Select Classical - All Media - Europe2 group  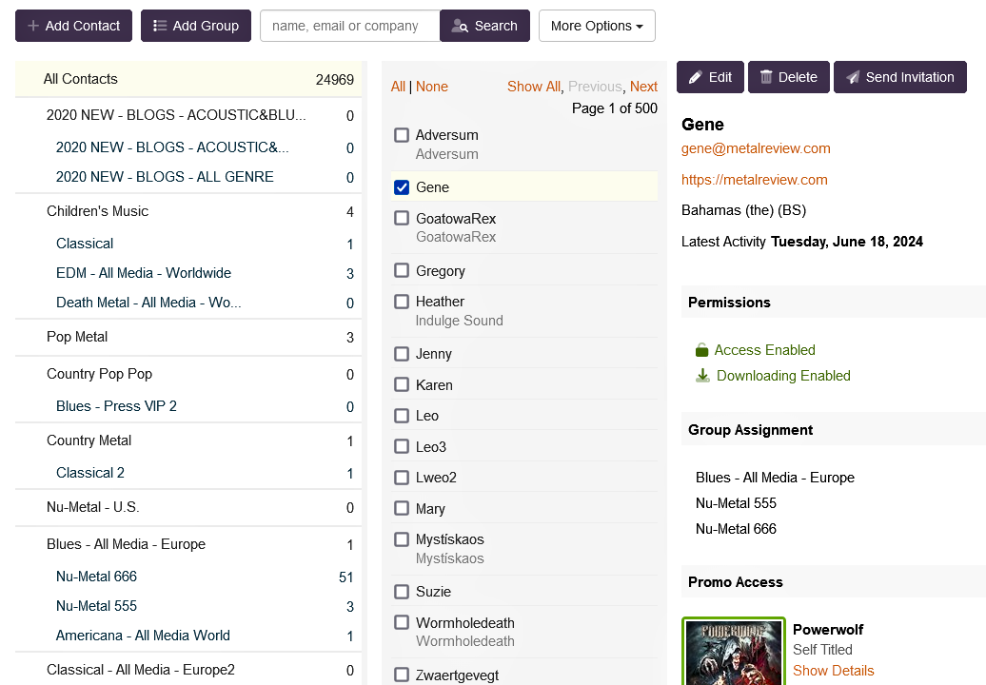point(188,670)
